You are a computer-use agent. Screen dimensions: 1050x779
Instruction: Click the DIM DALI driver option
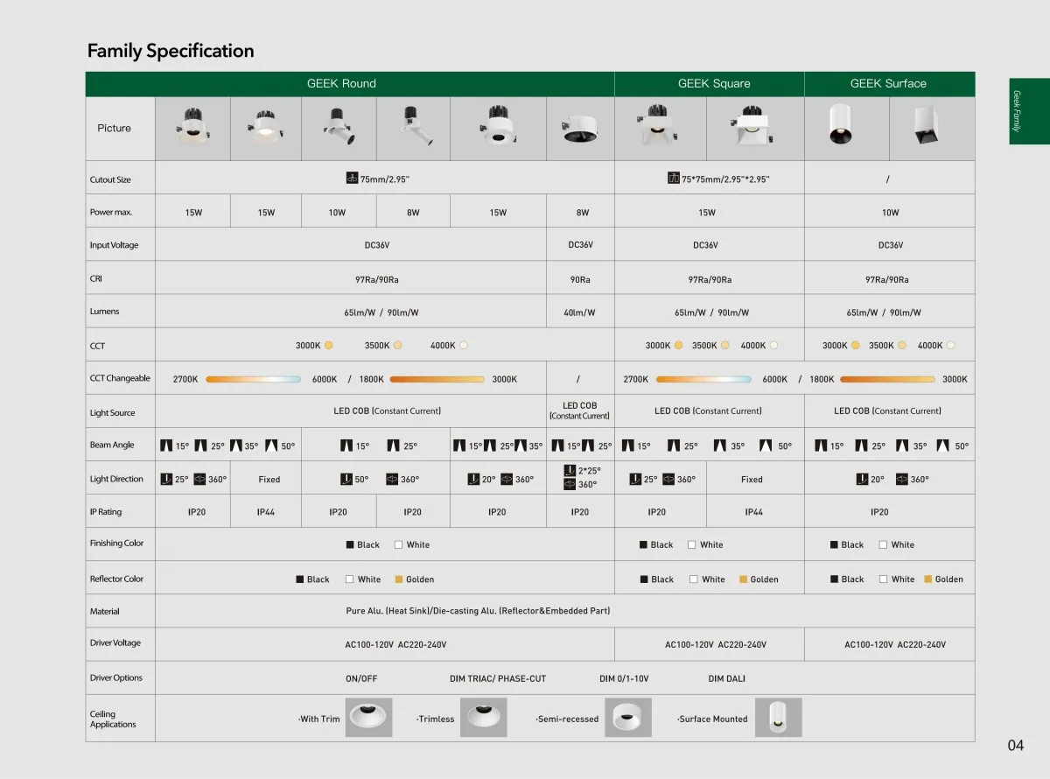tap(726, 678)
